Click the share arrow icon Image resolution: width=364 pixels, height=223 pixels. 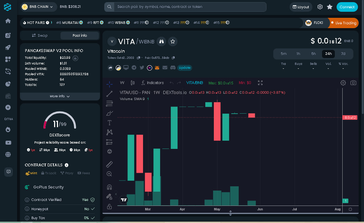point(110,68)
